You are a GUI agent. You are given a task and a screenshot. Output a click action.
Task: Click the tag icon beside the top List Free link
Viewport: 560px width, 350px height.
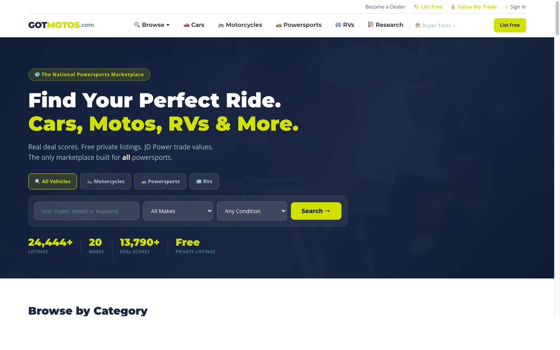[416, 7]
